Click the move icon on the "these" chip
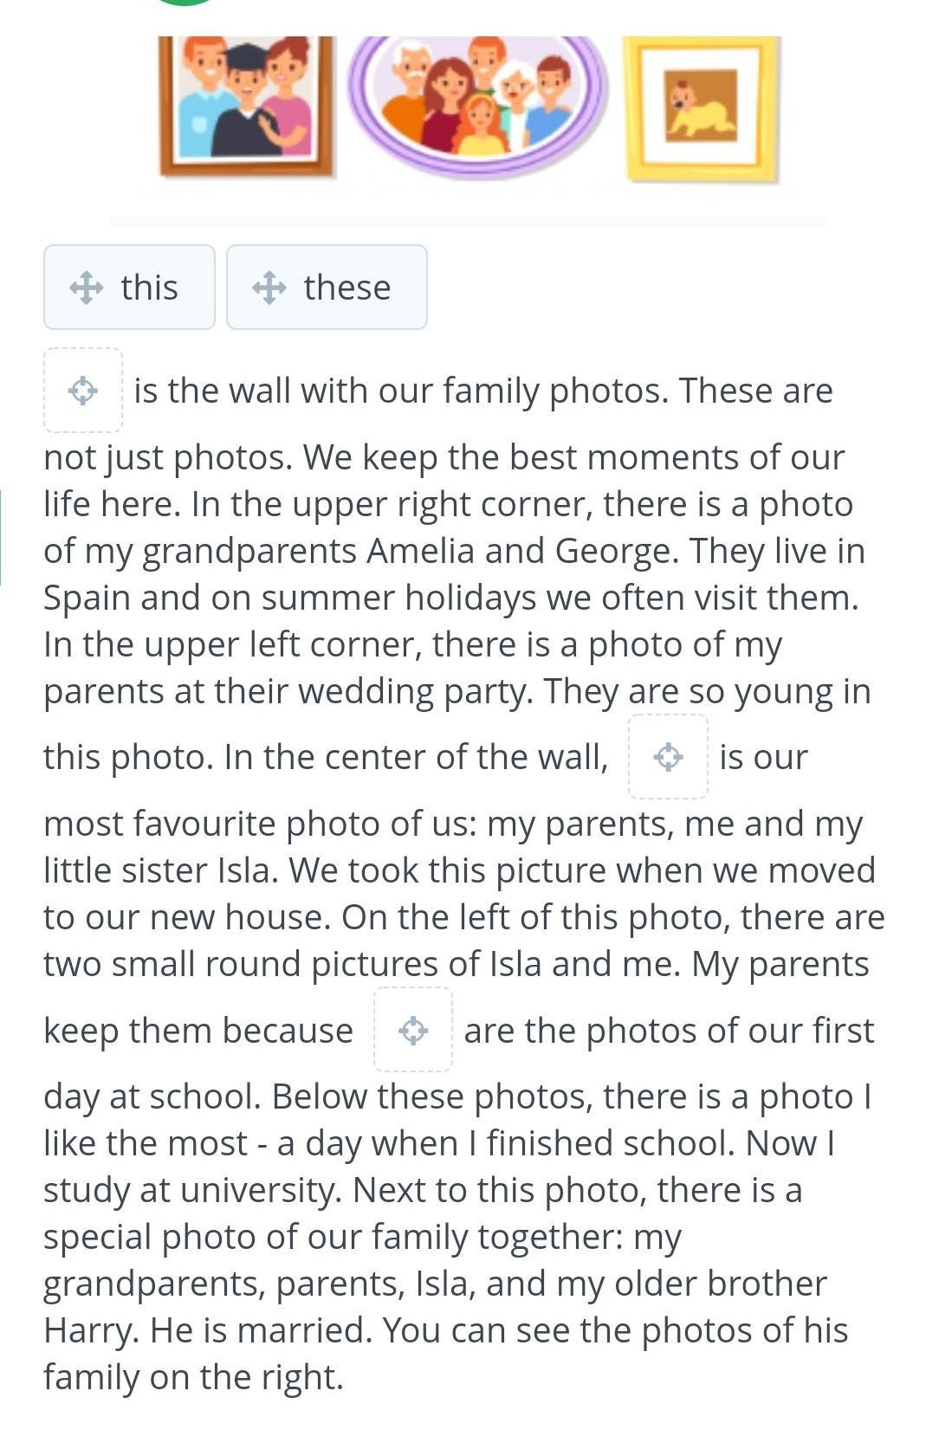This screenshot has height=1436, width=926. [269, 288]
